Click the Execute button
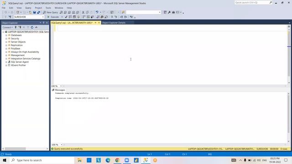 point(53,17)
